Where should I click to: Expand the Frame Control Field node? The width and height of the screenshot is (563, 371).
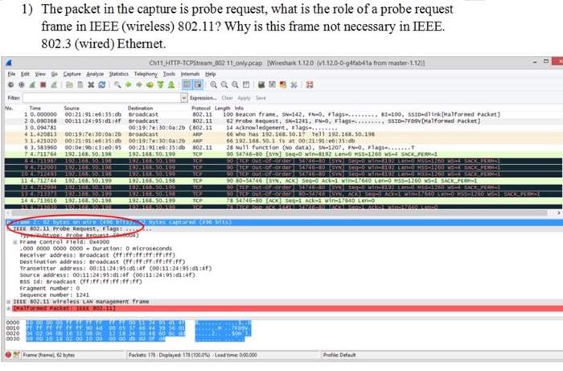point(15,242)
